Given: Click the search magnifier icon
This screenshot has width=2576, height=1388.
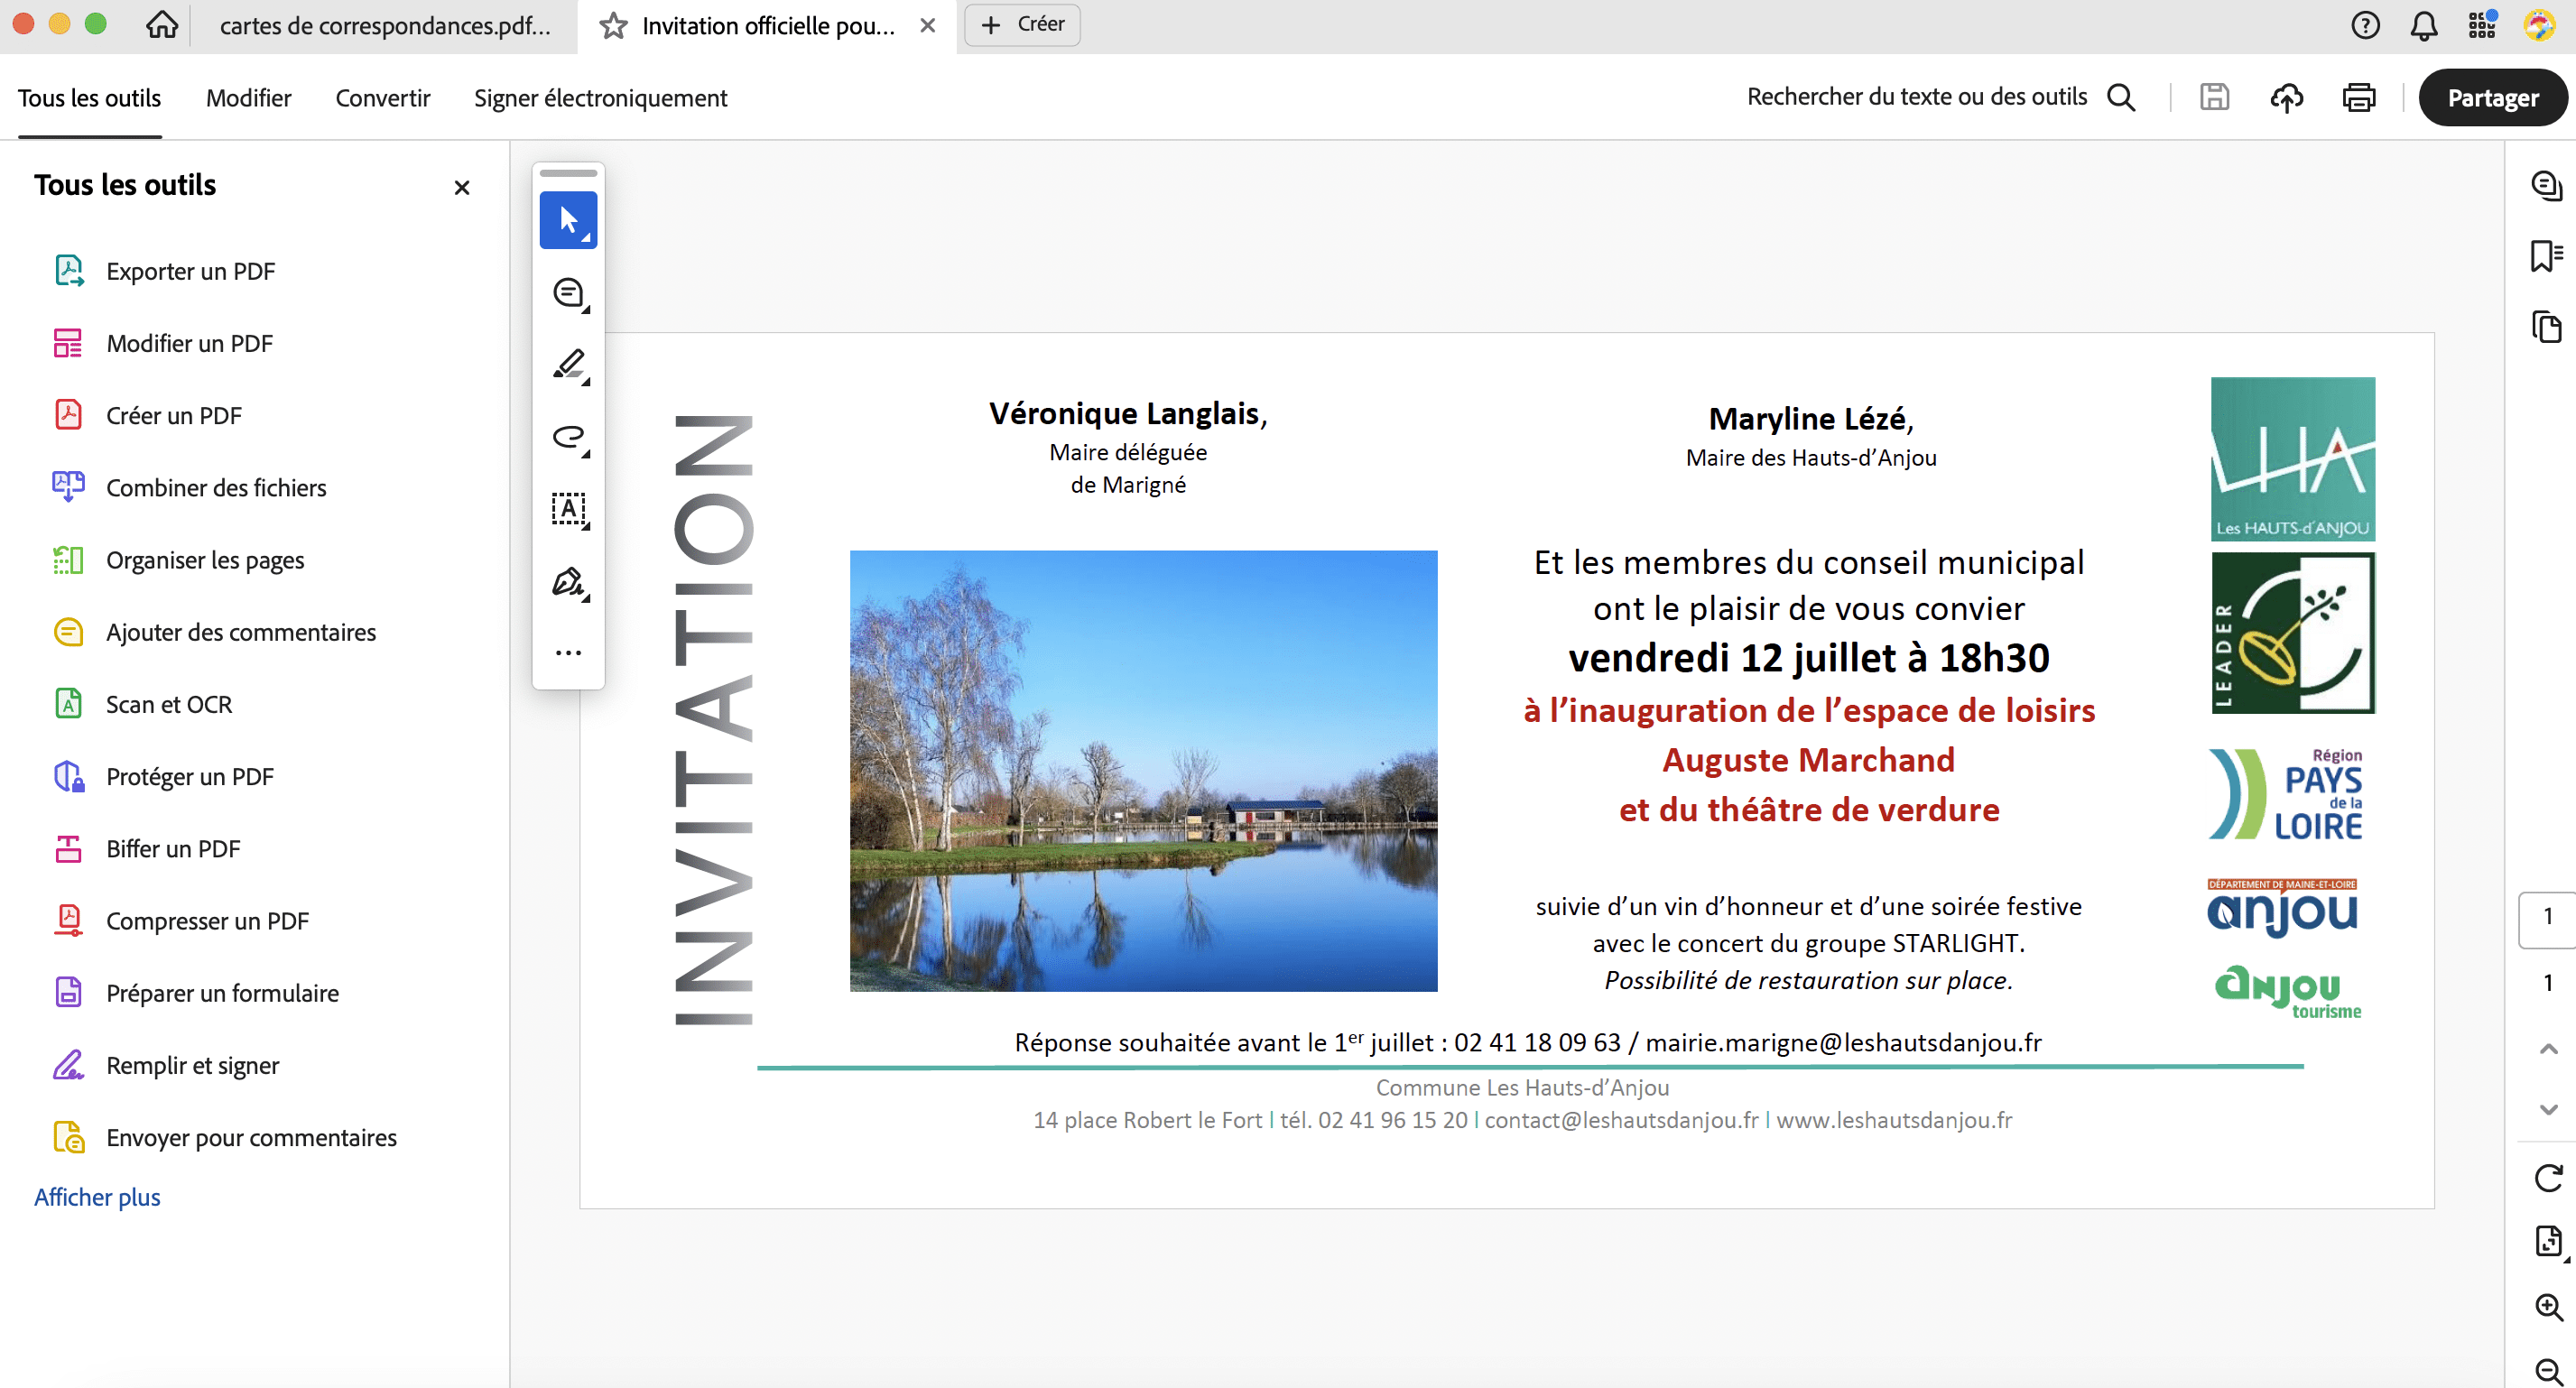Looking at the screenshot, I should (x=2121, y=98).
